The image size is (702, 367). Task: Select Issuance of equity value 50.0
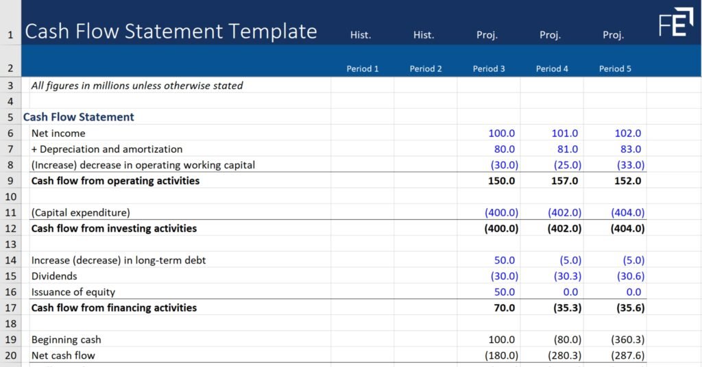(505, 292)
